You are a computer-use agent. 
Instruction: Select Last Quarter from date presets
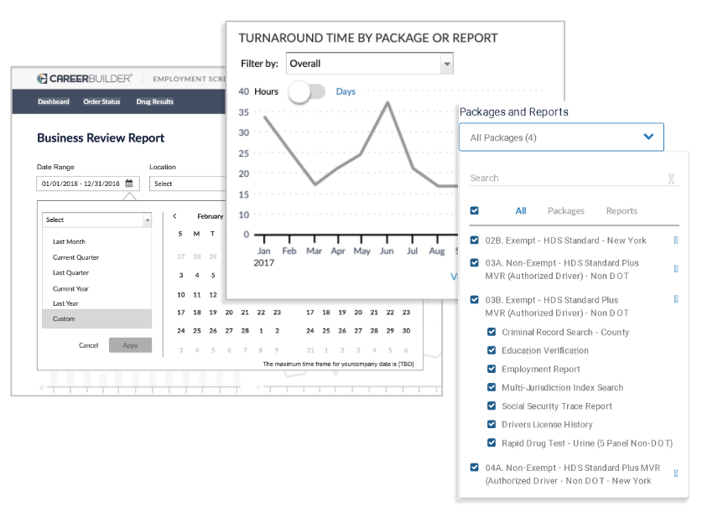[70, 273]
